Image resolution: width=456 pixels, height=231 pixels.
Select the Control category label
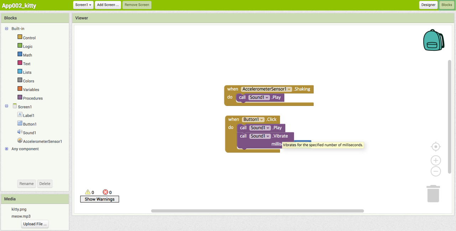coord(29,38)
